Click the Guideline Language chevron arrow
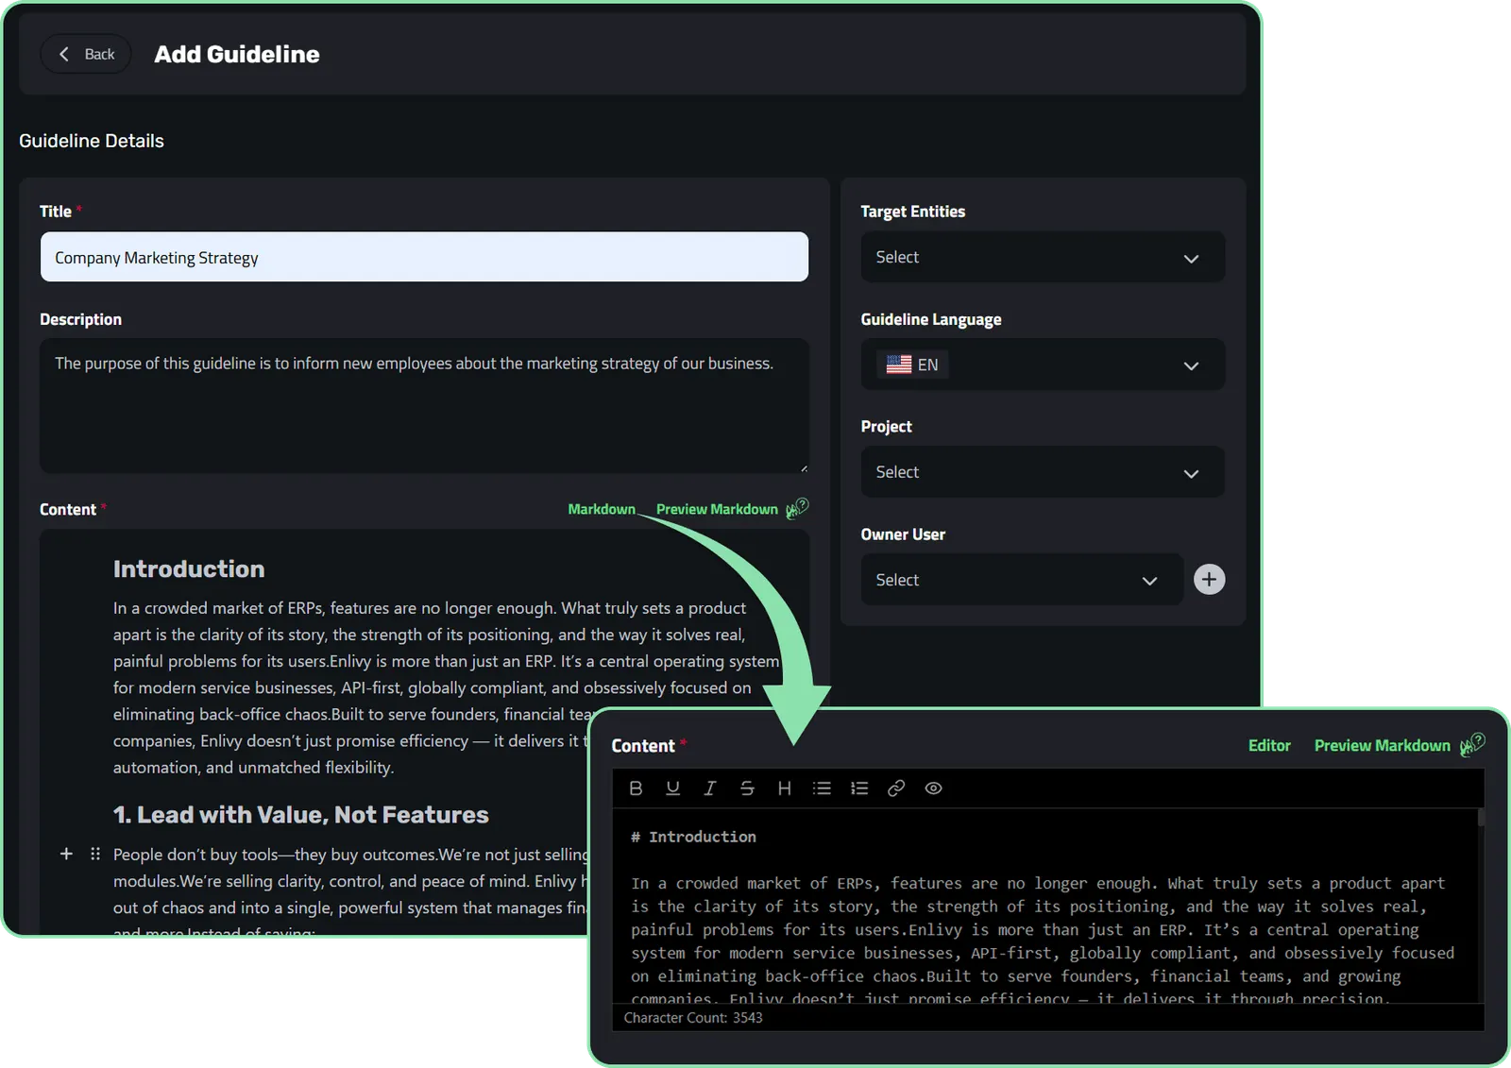Viewport: 1511px width, 1068px height. tap(1191, 365)
